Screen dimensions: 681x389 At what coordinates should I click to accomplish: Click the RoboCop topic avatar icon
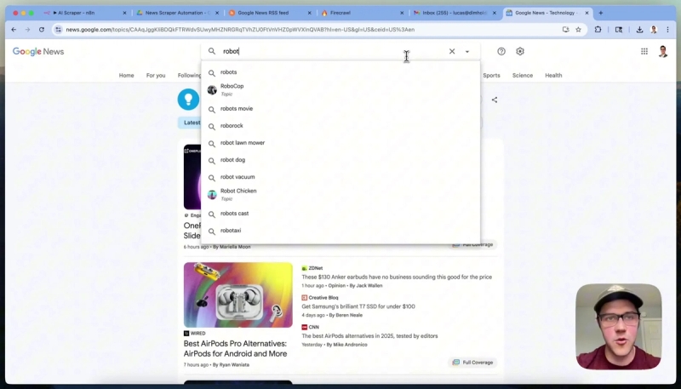click(x=212, y=90)
